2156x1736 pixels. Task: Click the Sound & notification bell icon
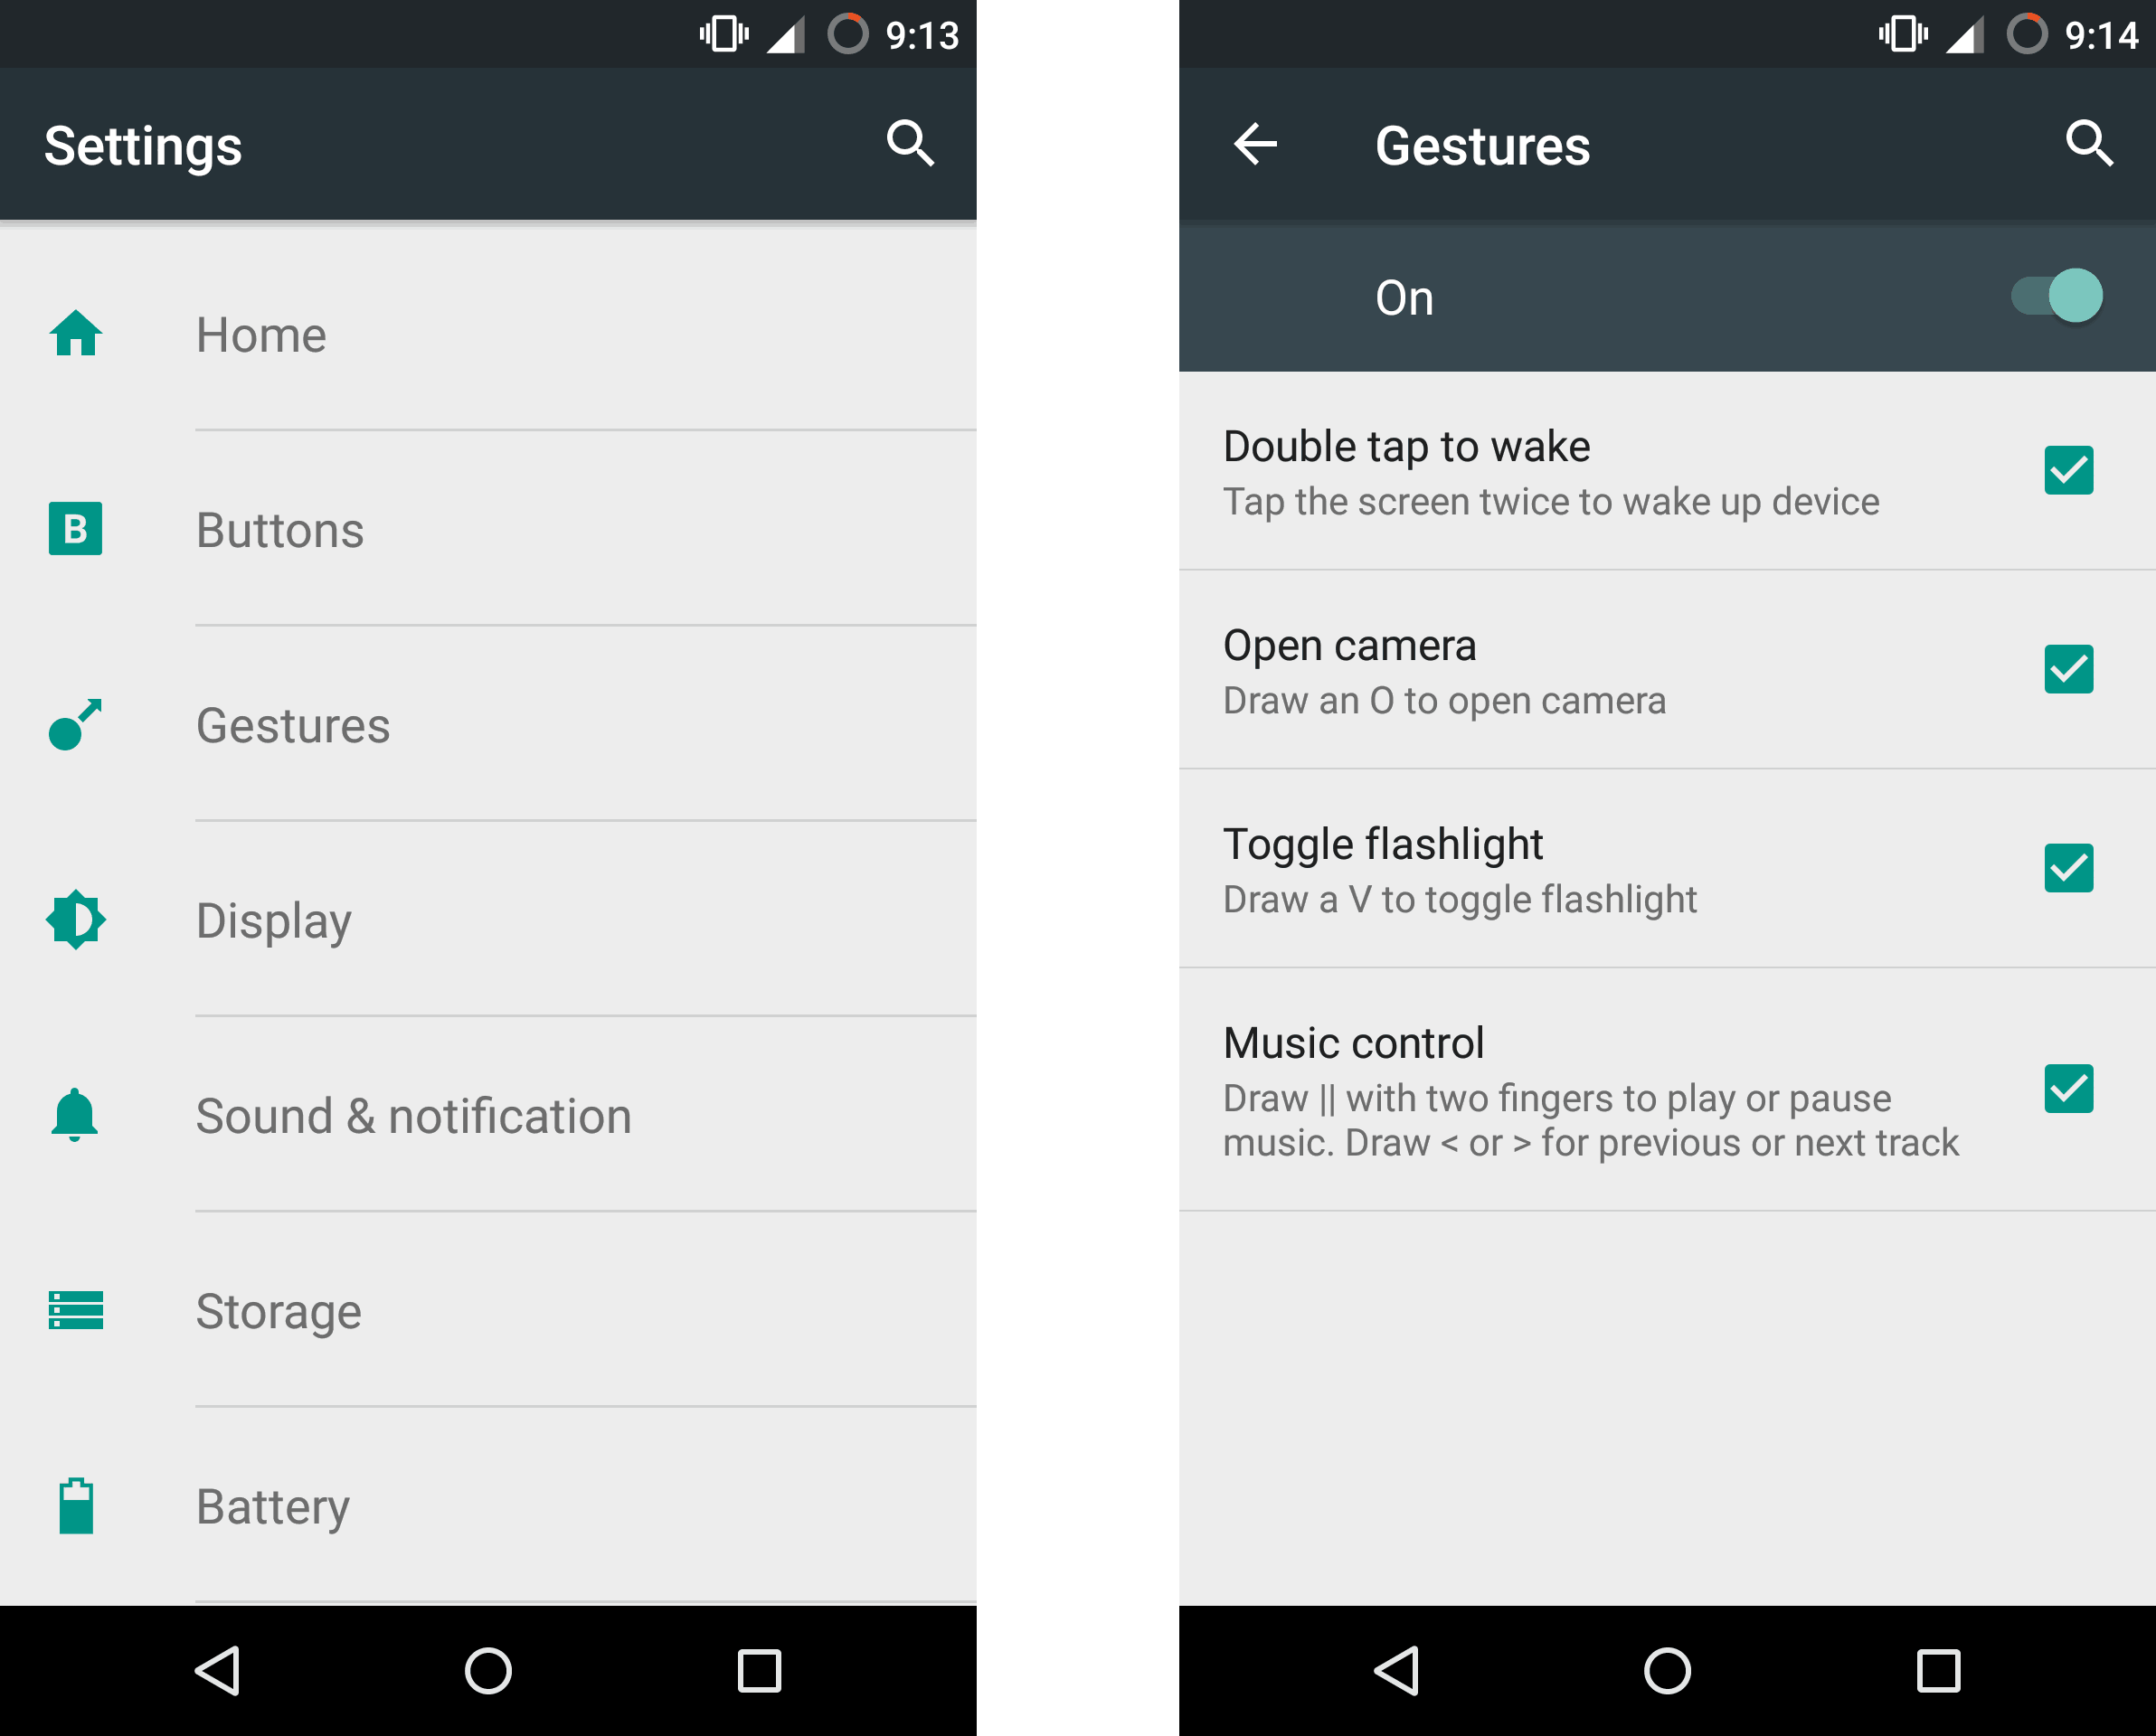(x=74, y=1114)
